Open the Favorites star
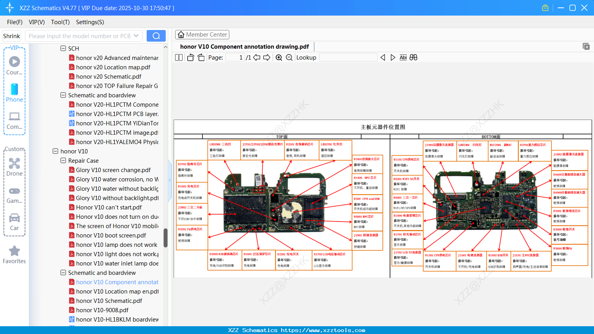The image size is (594, 334). tap(14, 255)
